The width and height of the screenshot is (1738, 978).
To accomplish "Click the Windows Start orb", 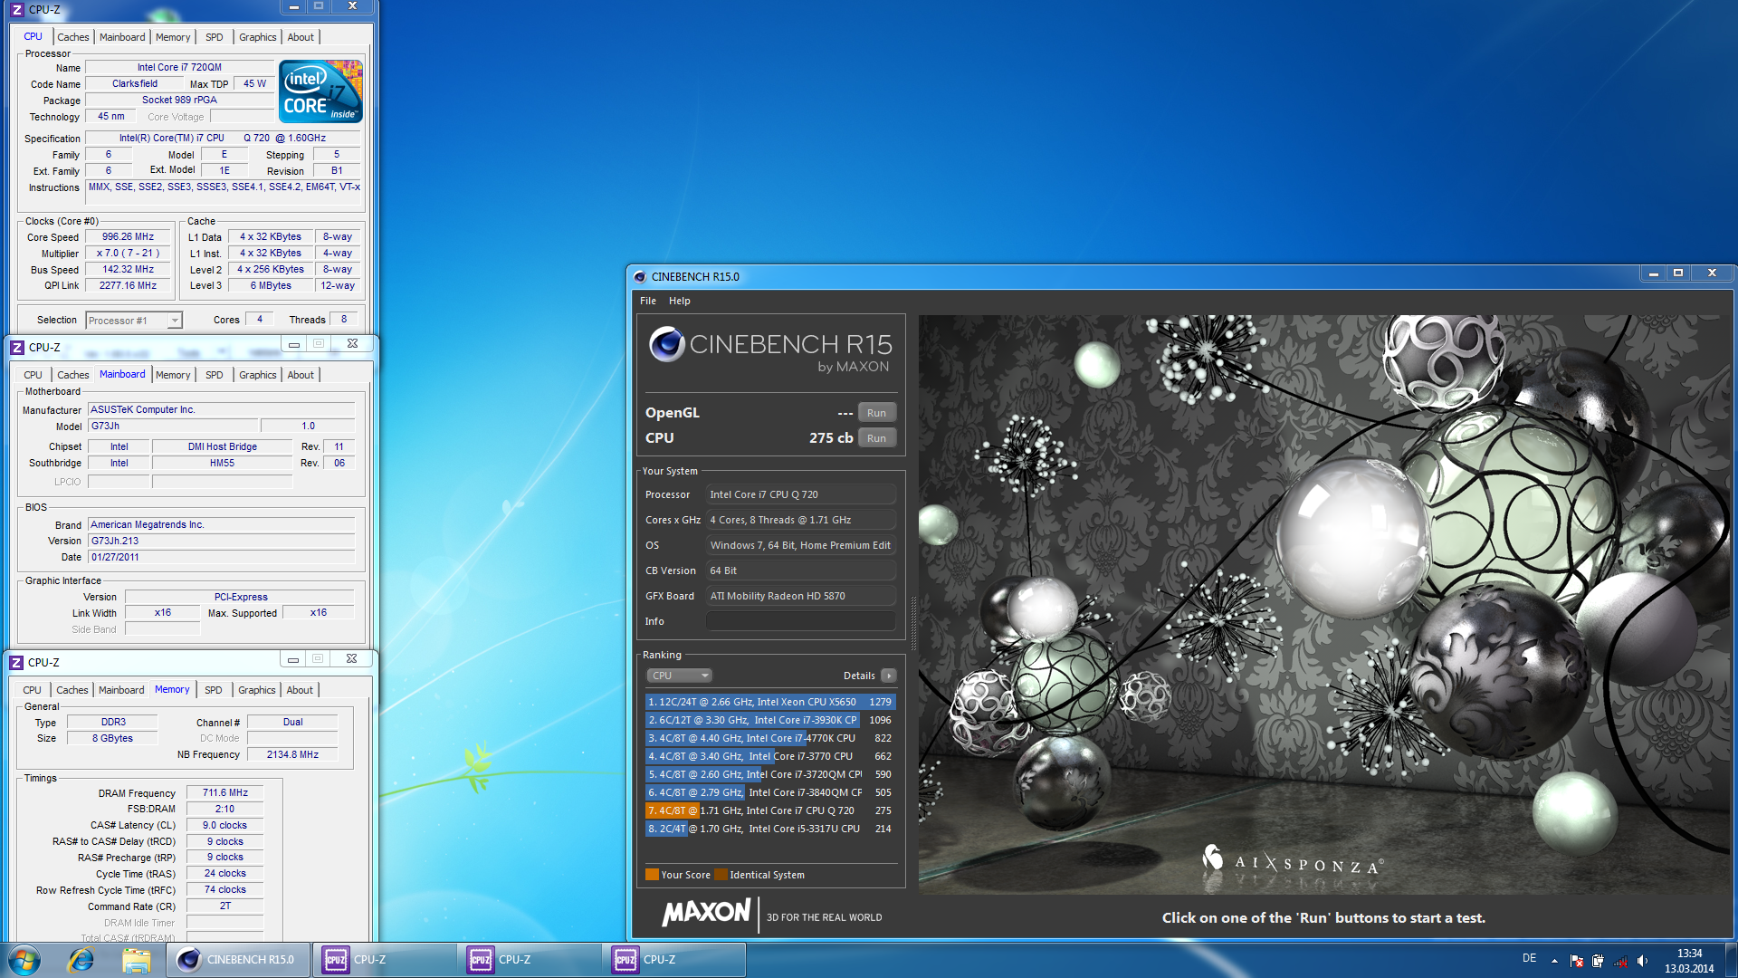I will click(24, 960).
